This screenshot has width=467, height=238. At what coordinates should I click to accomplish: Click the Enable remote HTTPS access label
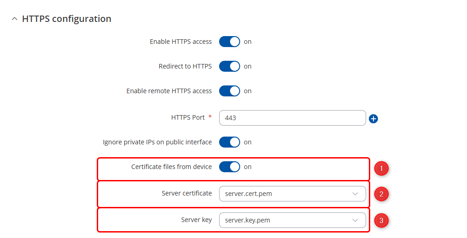click(169, 91)
